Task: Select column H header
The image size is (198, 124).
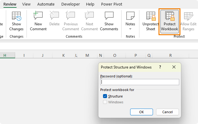Action: (x=7, y=55)
